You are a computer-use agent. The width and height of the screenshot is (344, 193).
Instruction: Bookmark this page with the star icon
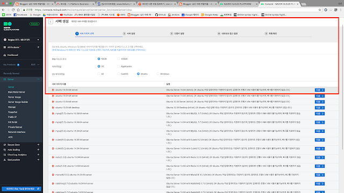tap(320, 10)
